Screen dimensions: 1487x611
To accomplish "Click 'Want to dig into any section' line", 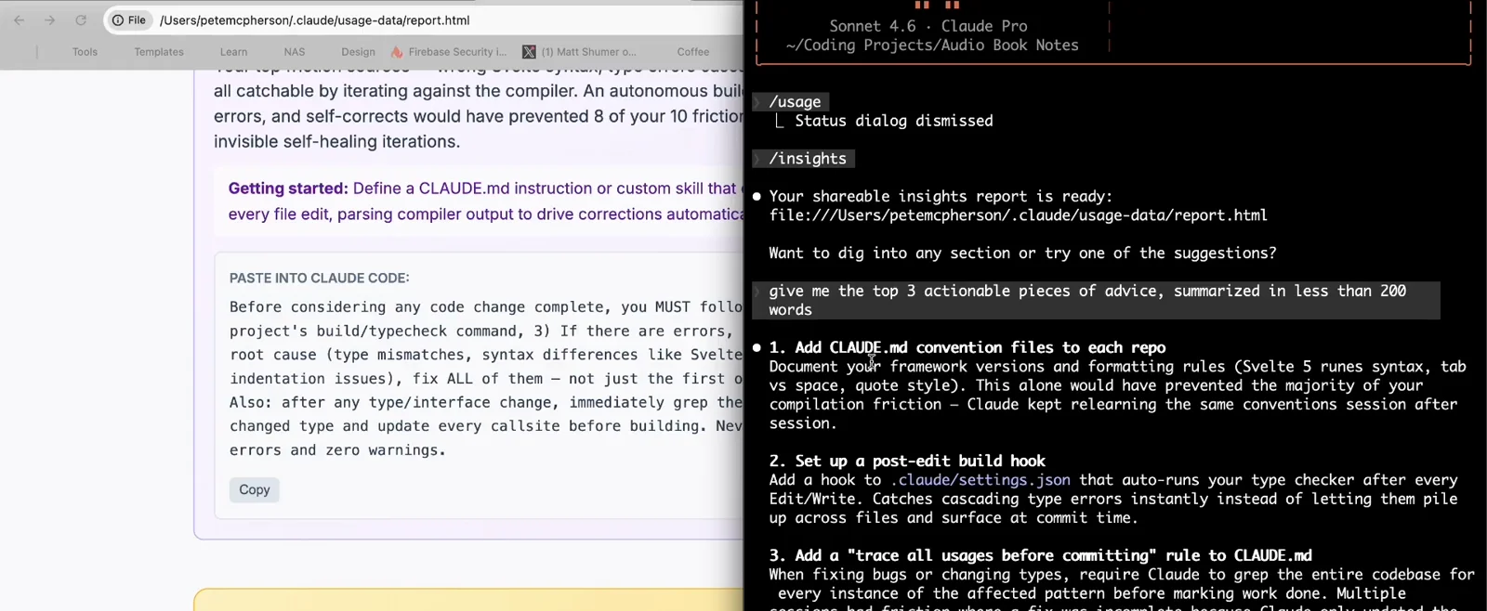I will pos(1022,253).
